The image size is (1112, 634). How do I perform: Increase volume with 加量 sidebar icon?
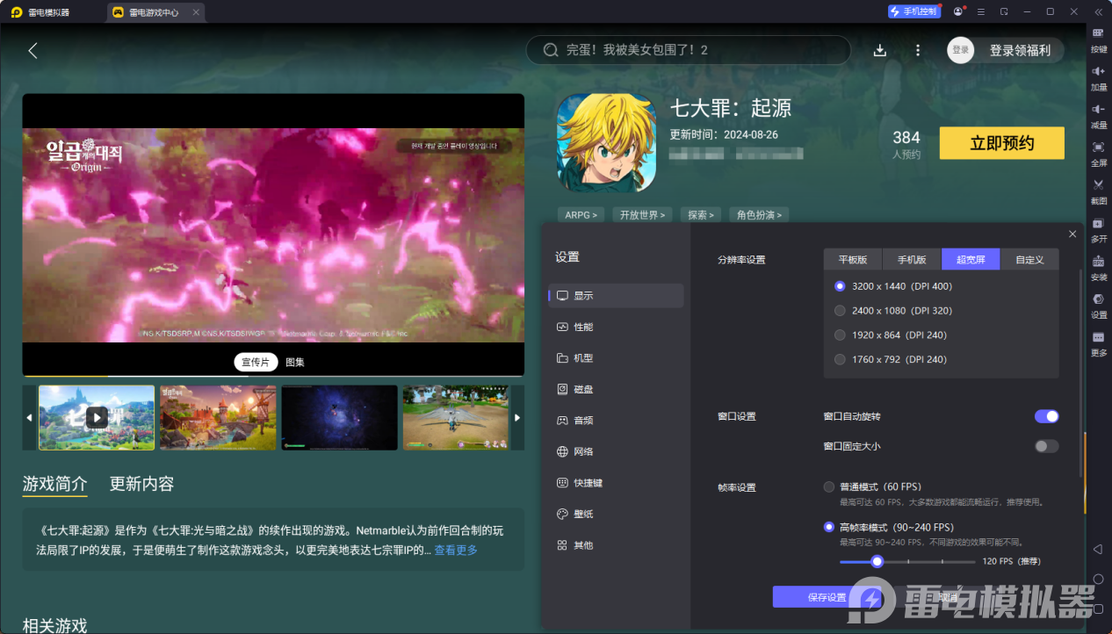pos(1099,78)
